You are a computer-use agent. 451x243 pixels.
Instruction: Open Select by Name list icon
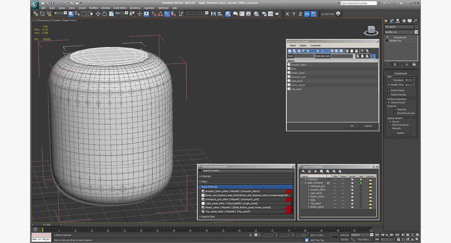[77, 14]
